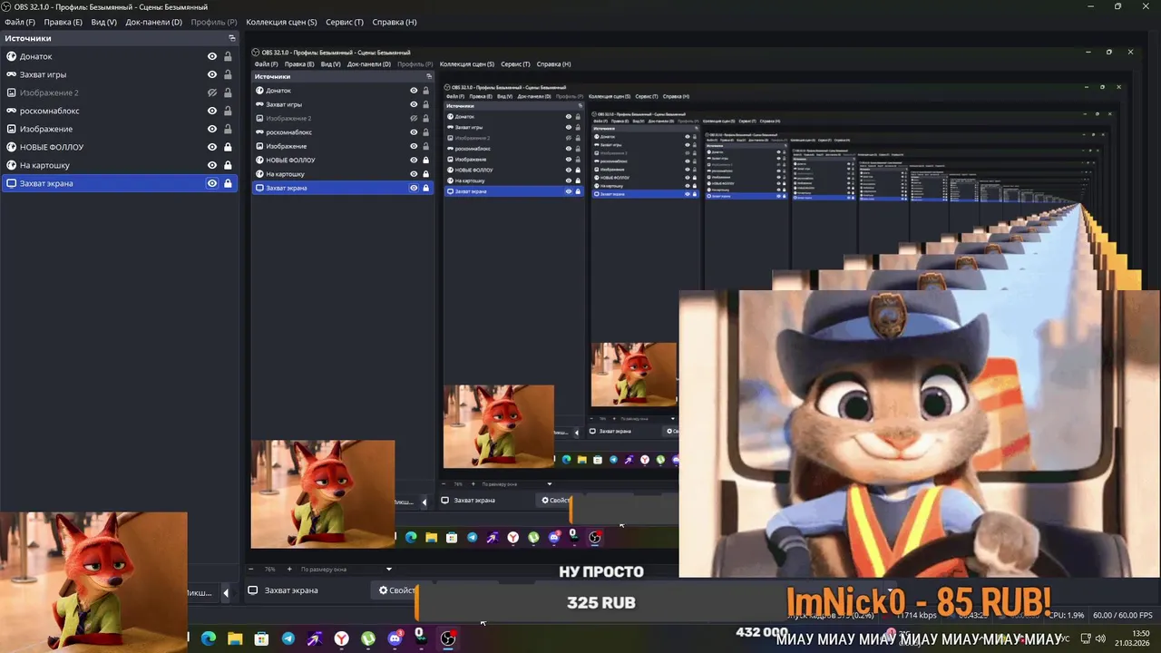Viewport: 1161px width, 653px height.
Task: Unlock the НОВЫЕ ФОЛЛОУ source
Action: click(228, 147)
